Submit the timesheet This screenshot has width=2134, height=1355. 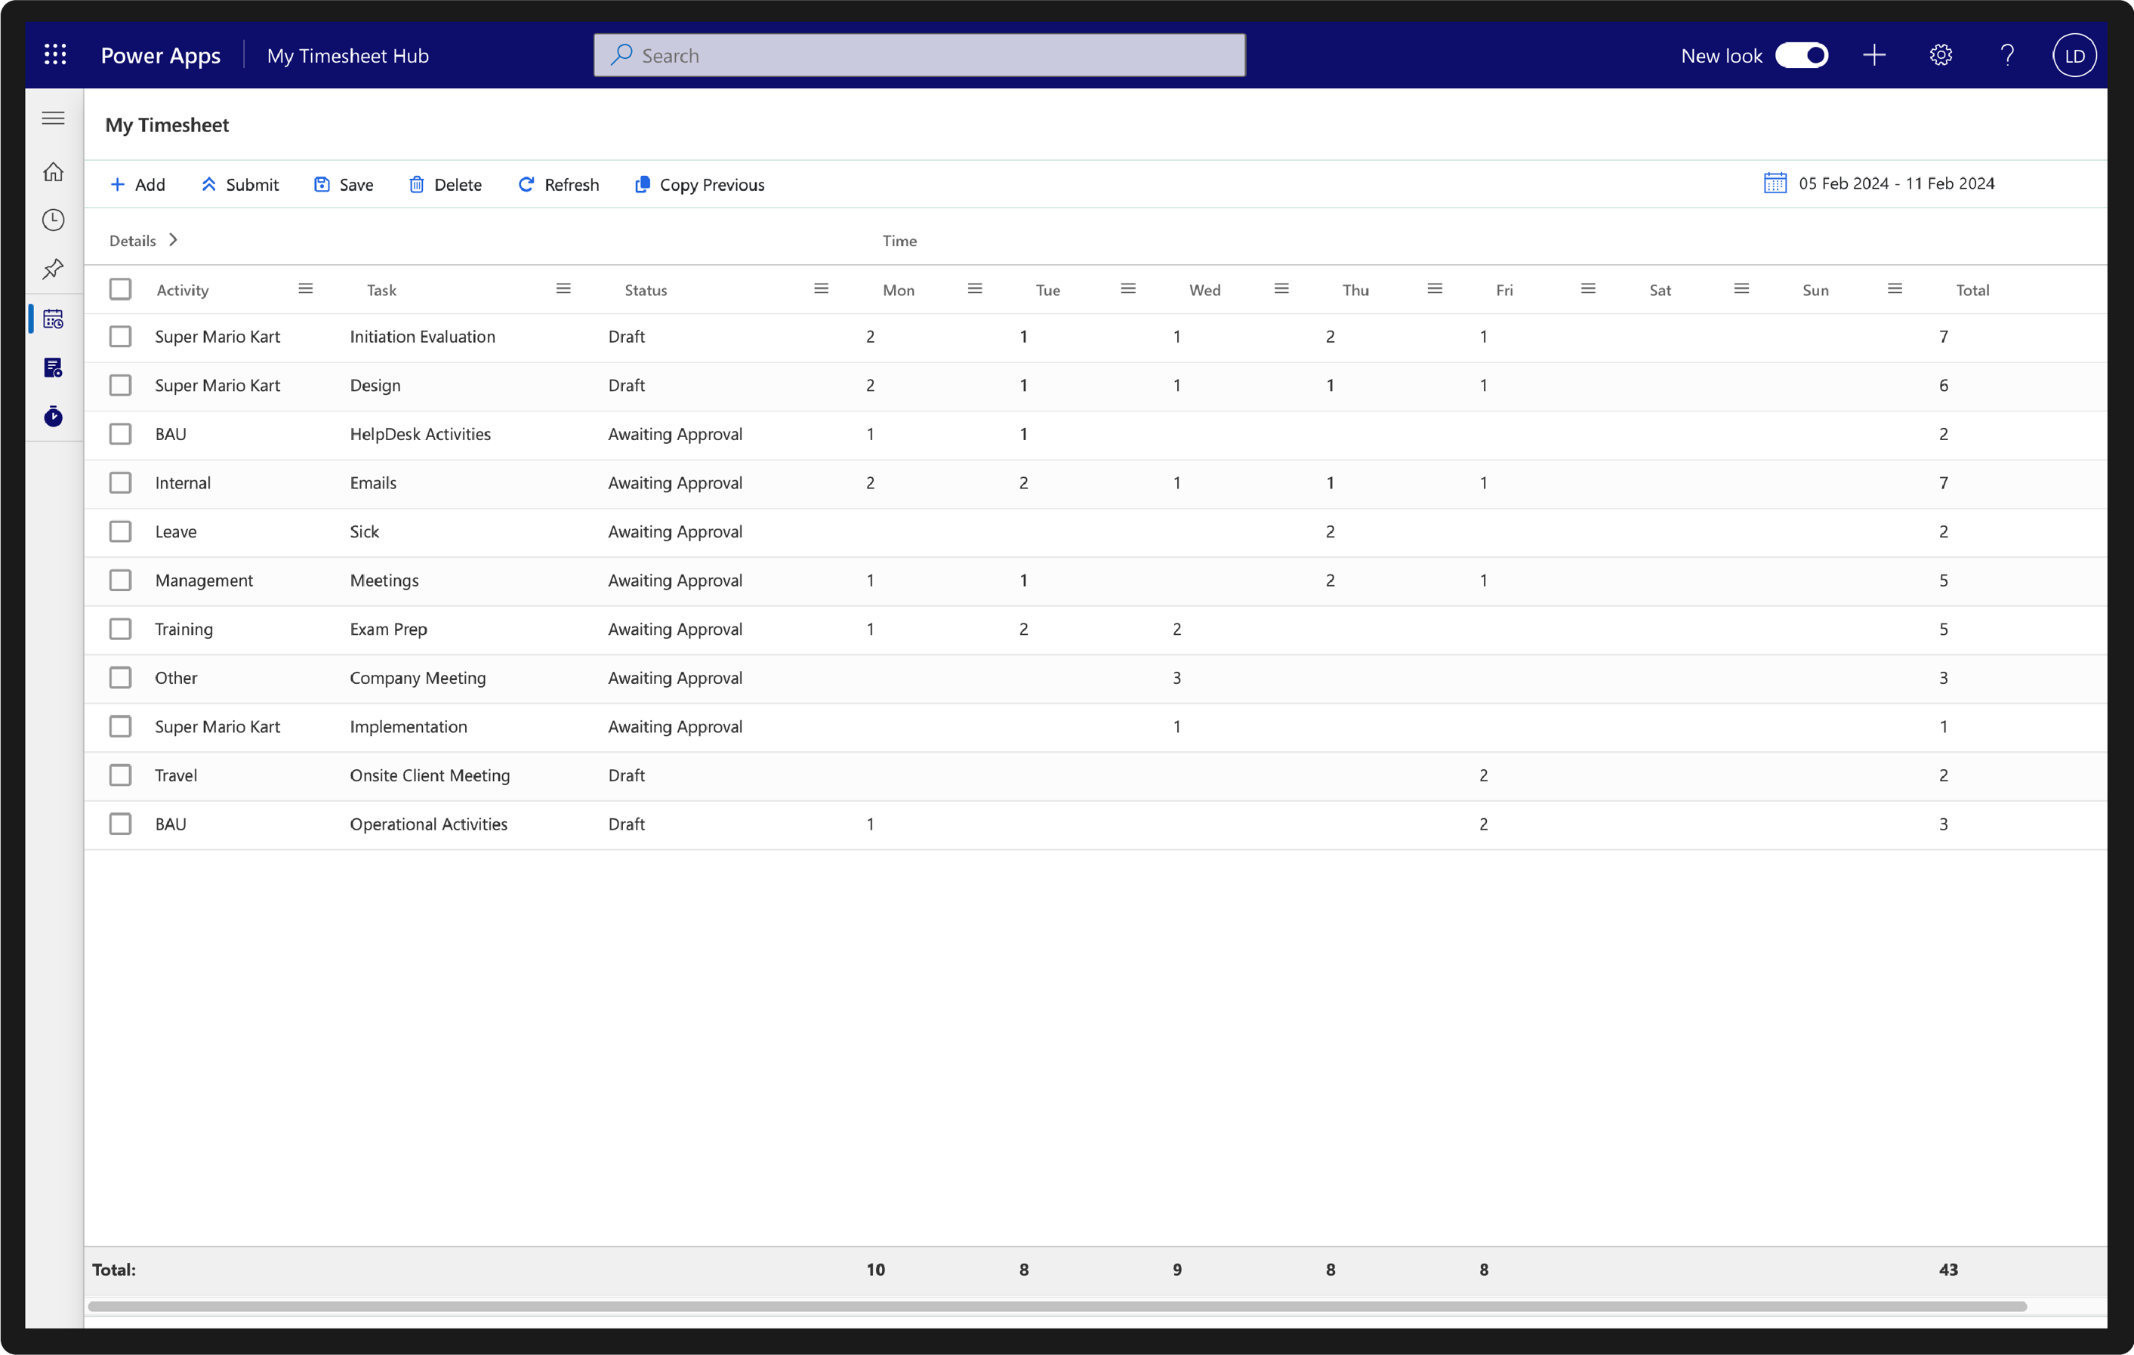coord(240,183)
